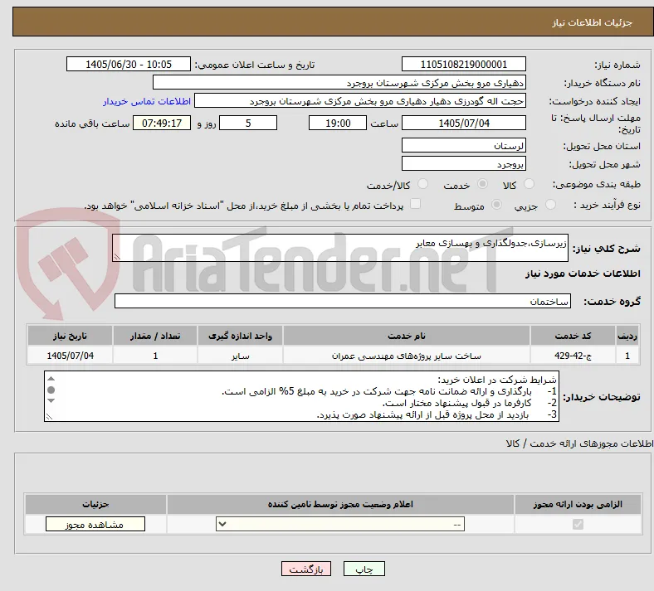Toggle the mandatory license checkbox

point(578,524)
